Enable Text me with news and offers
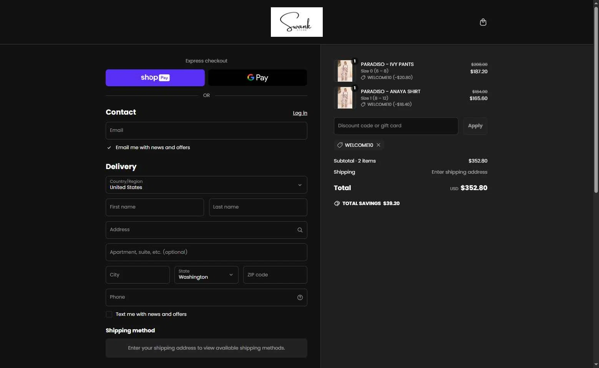Screen dimensions: 599x368 pos(109,314)
